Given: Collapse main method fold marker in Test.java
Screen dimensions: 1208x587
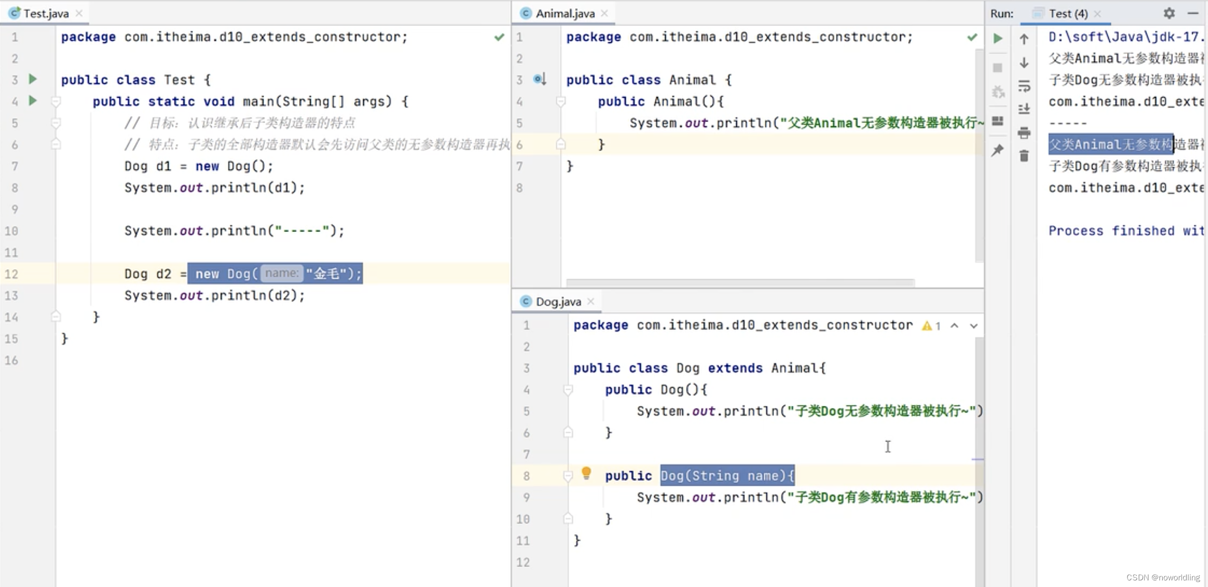Looking at the screenshot, I should (x=56, y=102).
